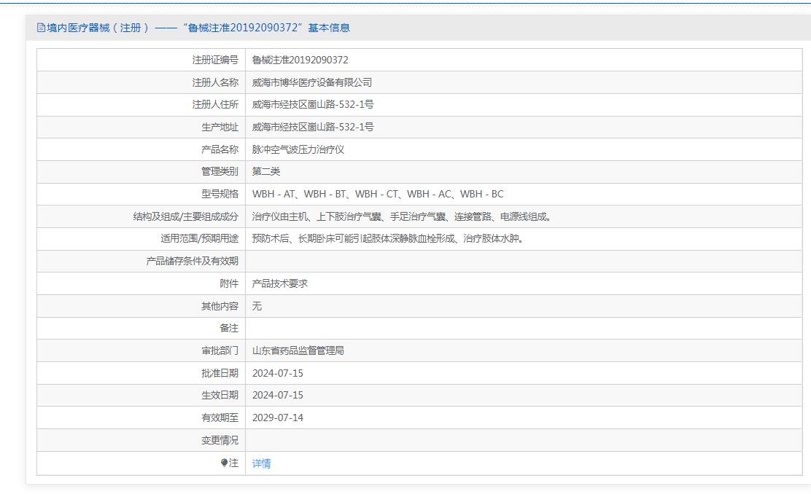Click the 附件 label
Image resolution: width=811 pixels, height=494 pixels.
[229, 283]
